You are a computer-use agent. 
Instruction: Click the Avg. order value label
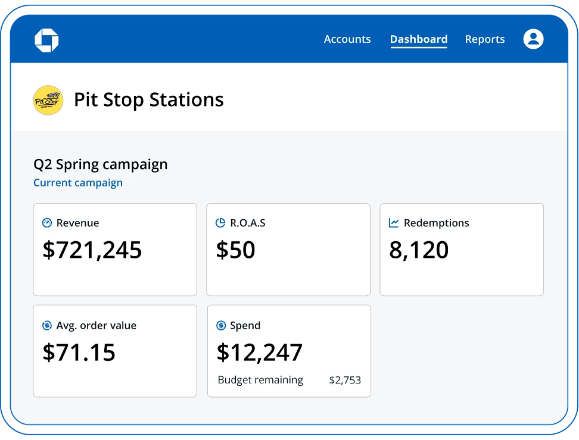pos(96,326)
